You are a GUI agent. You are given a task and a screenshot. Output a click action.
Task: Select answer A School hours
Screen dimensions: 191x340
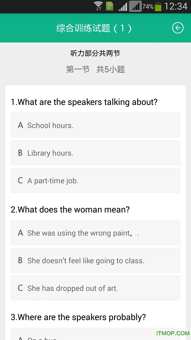(95, 125)
